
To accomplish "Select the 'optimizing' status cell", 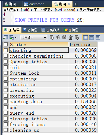I will 39,79.
